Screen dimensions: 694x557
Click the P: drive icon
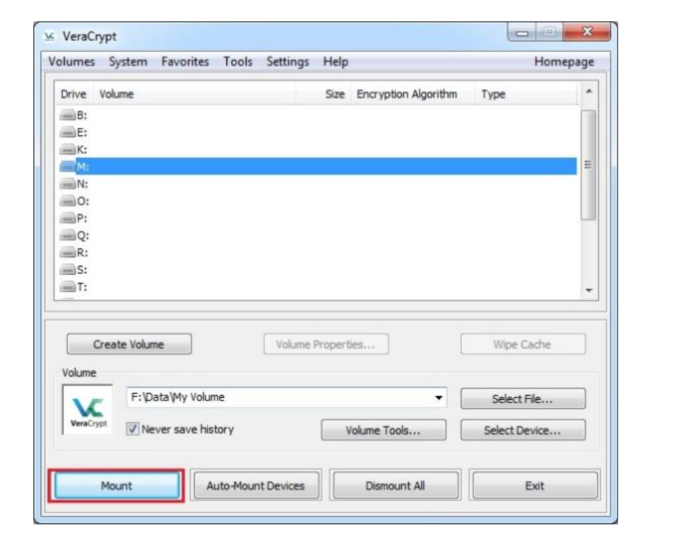tap(68, 219)
